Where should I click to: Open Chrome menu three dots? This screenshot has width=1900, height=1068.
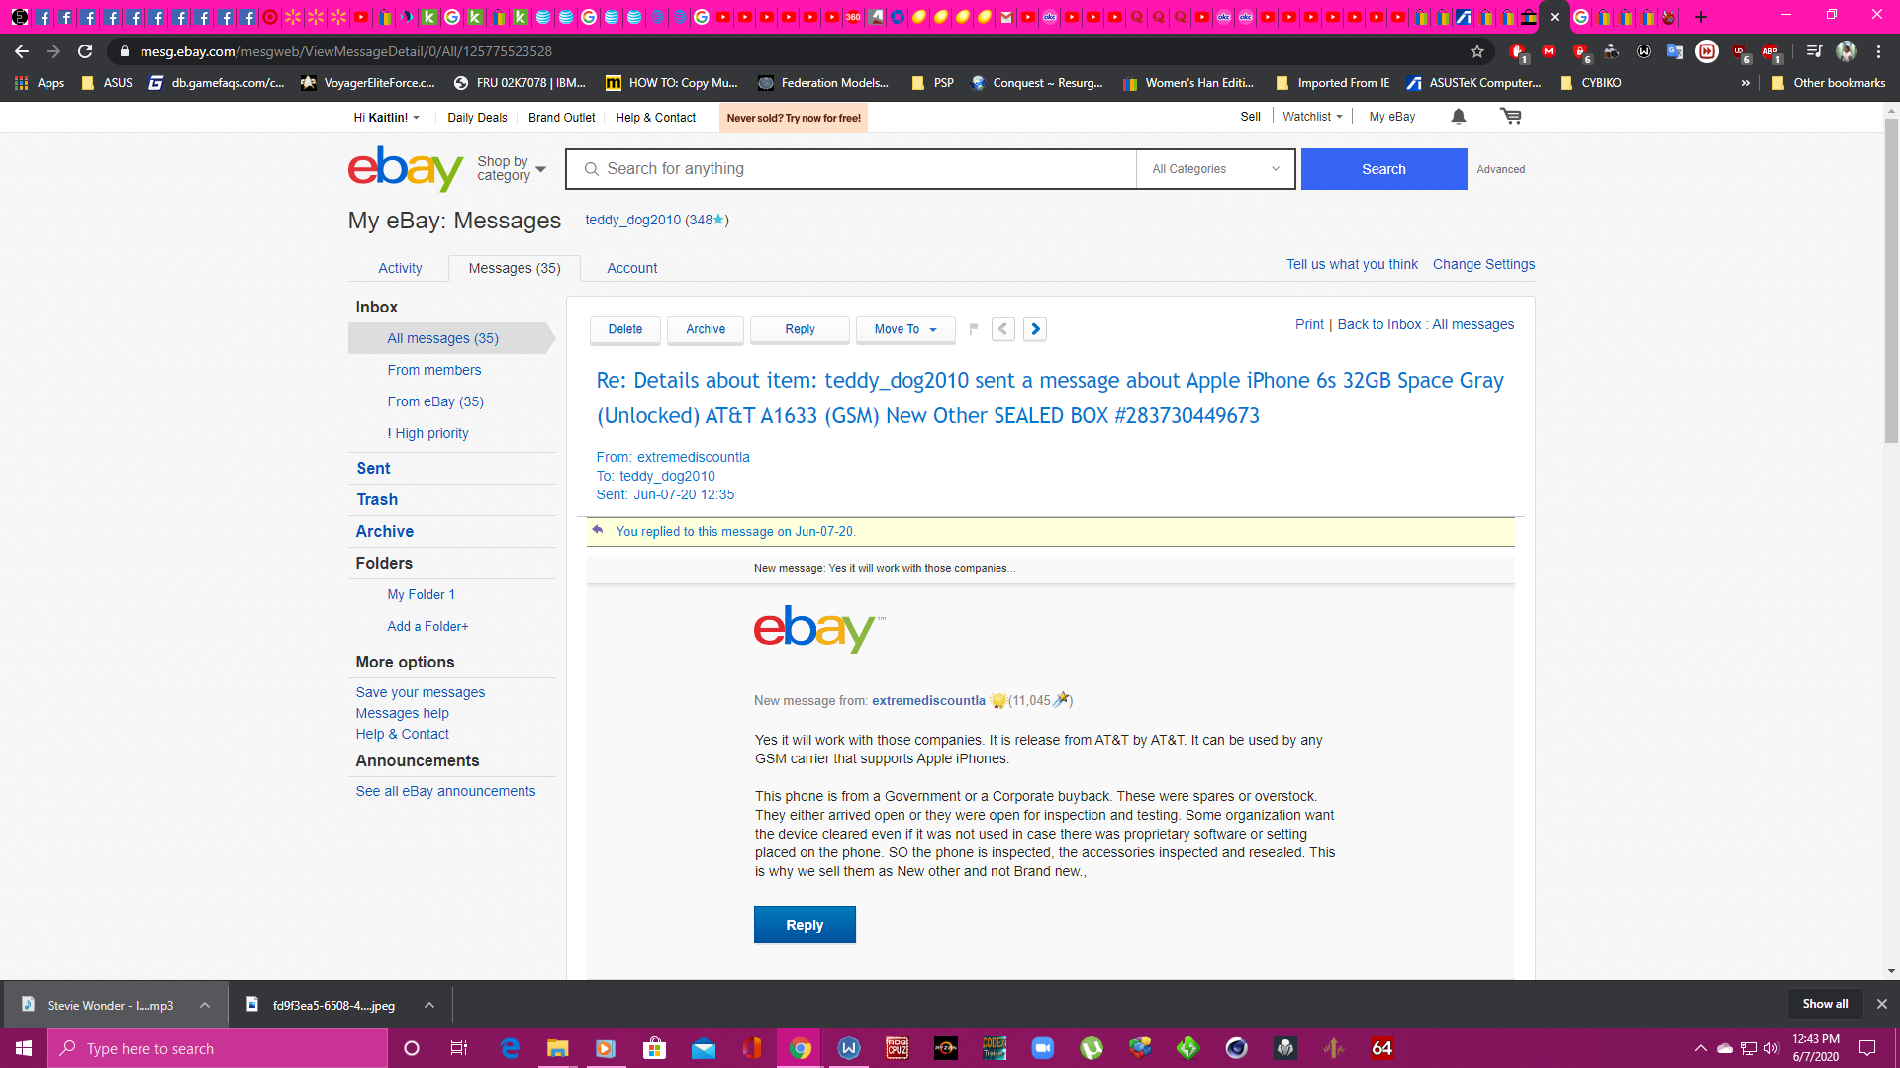pos(1878,51)
